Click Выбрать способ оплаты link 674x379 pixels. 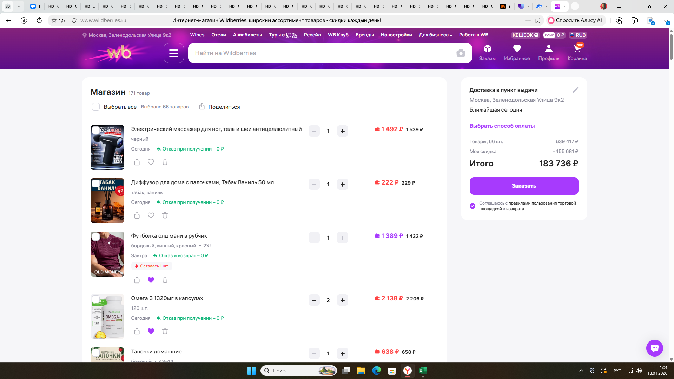[x=502, y=126]
